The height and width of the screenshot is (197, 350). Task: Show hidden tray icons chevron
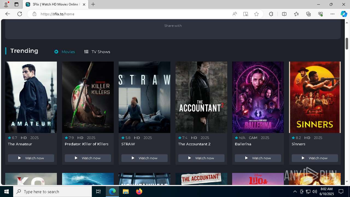tap(295, 192)
